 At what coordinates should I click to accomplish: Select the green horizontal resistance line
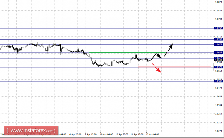127,53
